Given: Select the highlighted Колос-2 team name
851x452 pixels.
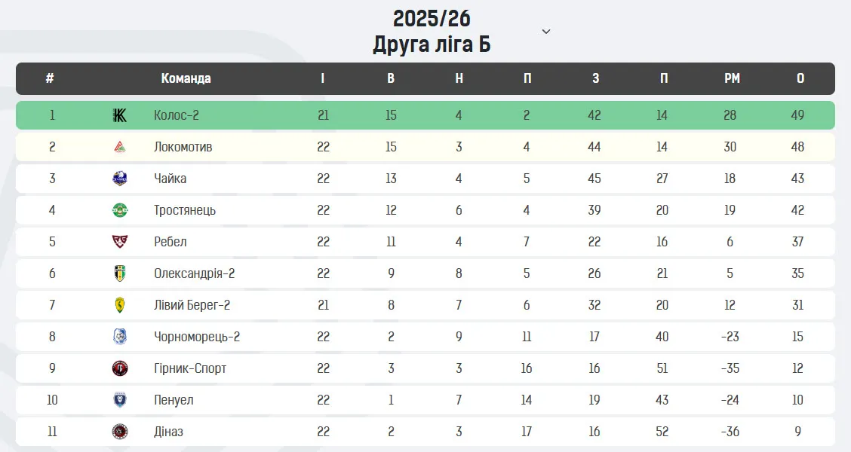Looking at the screenshot, I should 177,115.
